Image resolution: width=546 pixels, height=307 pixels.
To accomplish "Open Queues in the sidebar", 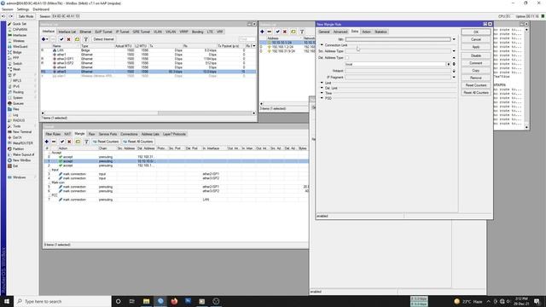I will (18, 103).
